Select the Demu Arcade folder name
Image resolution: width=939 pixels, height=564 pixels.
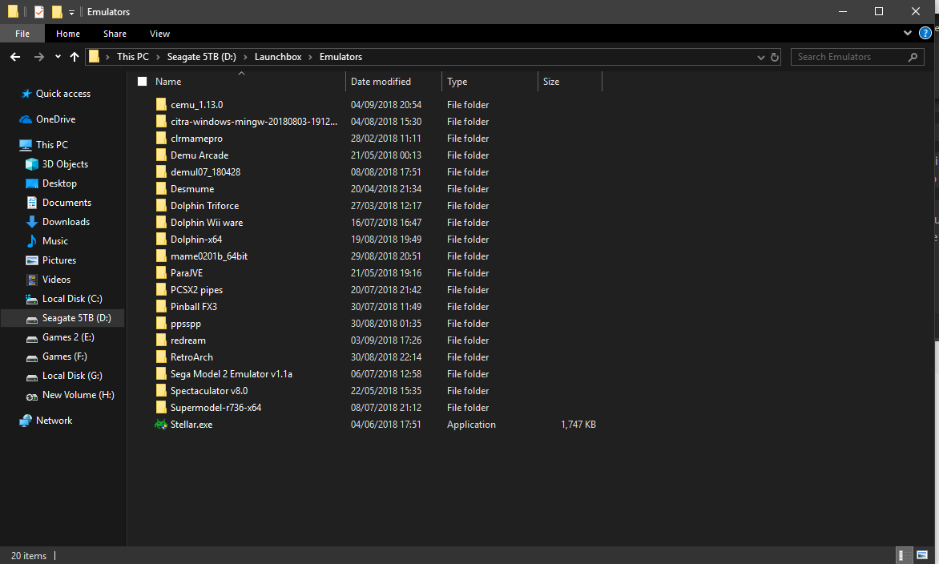pos(199,155)
